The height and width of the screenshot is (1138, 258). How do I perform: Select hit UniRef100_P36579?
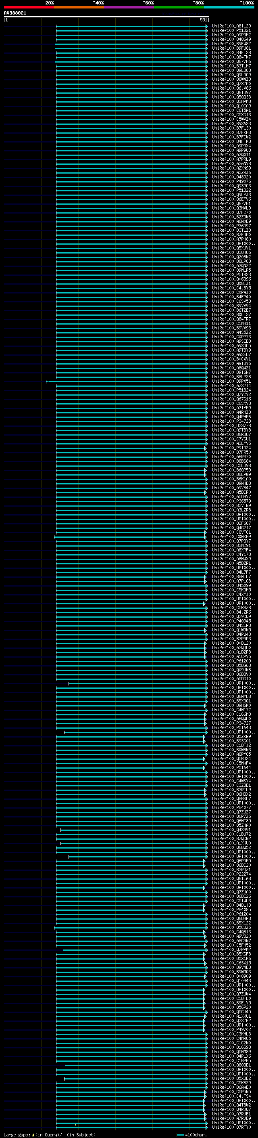tap(231, 501)
